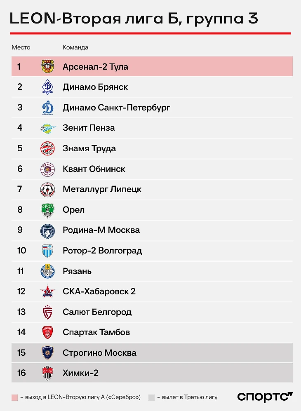Click the Орел club logo

click(x=47, y=210)
